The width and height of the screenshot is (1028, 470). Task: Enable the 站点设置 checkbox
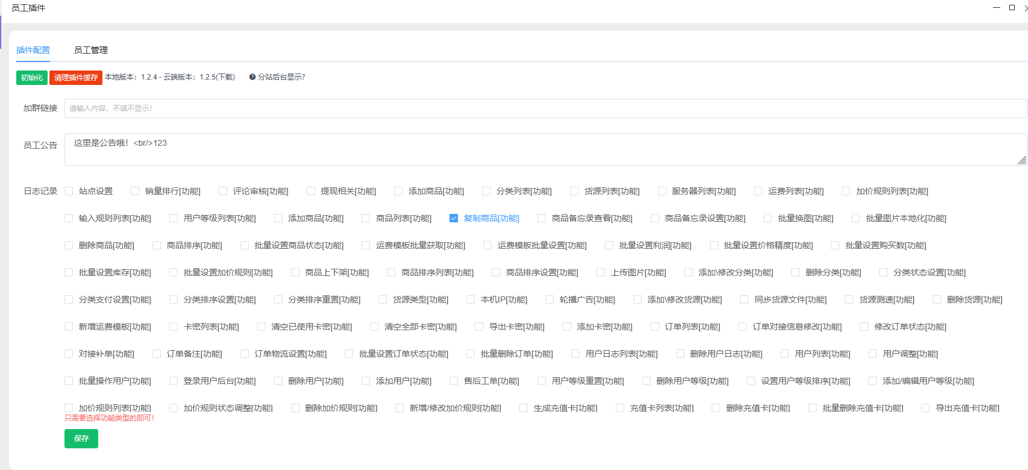click(x=69, y=191)
